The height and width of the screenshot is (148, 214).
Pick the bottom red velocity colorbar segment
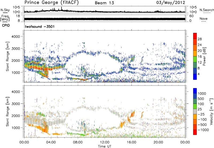tap(195, 132)
